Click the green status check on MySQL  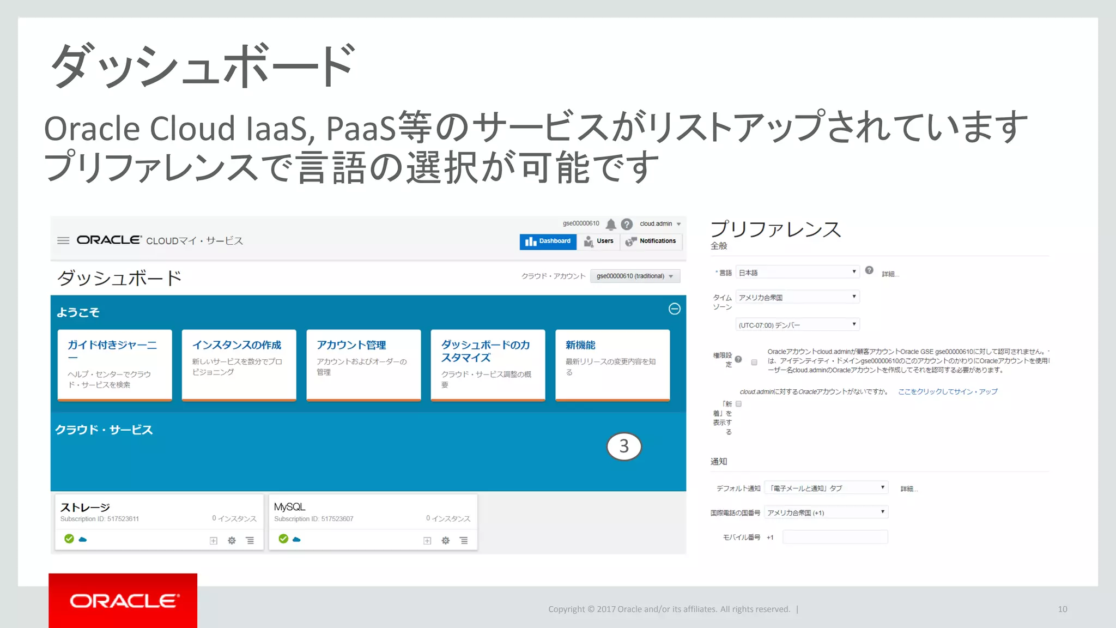point(283,539)
